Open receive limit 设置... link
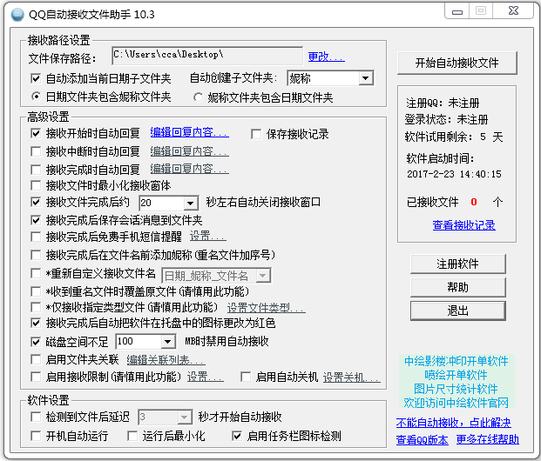Screen dimensions: 541x461 [206, 377]
